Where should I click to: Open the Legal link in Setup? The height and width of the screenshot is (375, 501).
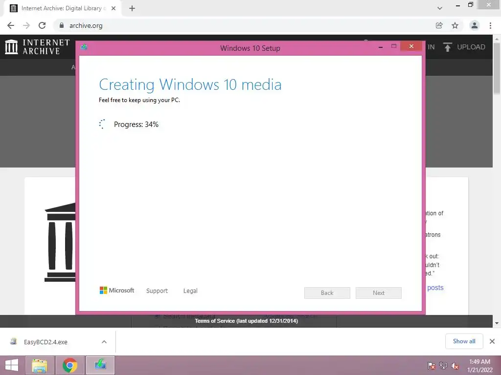pyautogui.click(x=190, y=291)
